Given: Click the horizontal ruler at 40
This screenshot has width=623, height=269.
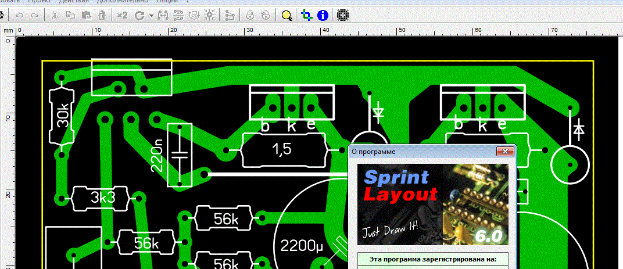Looking at the screenshot, I should (325, 31).
